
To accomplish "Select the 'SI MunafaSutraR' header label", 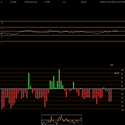I will pyautogui.click(x=31, y=2).
